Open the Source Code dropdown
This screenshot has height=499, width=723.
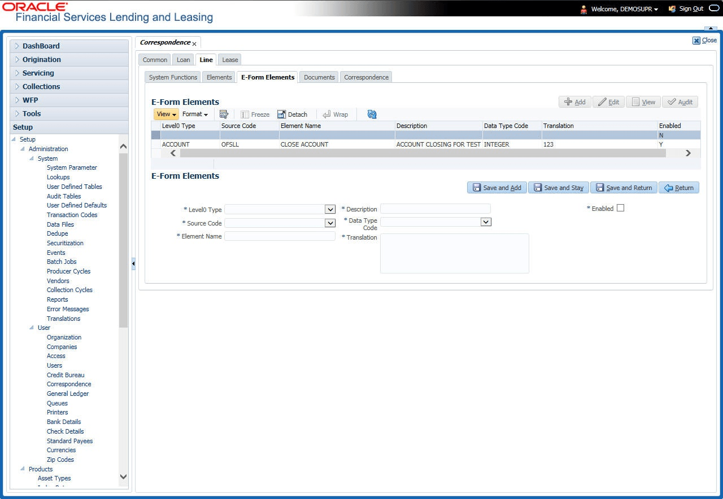coord(330,223)
